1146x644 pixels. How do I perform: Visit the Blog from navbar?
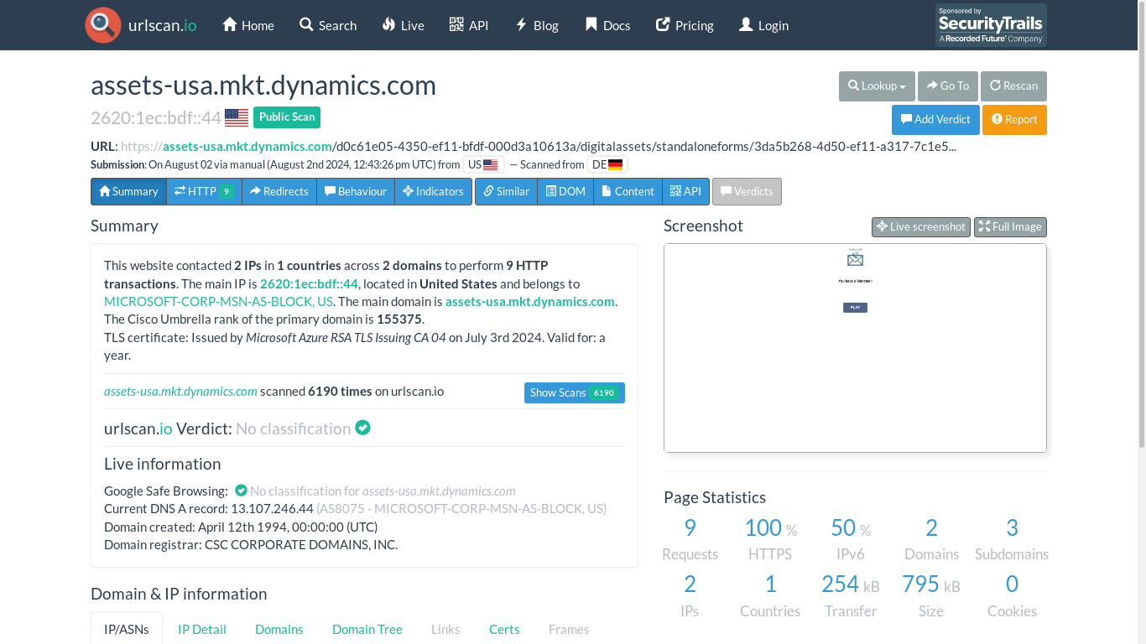pos(537,25)
